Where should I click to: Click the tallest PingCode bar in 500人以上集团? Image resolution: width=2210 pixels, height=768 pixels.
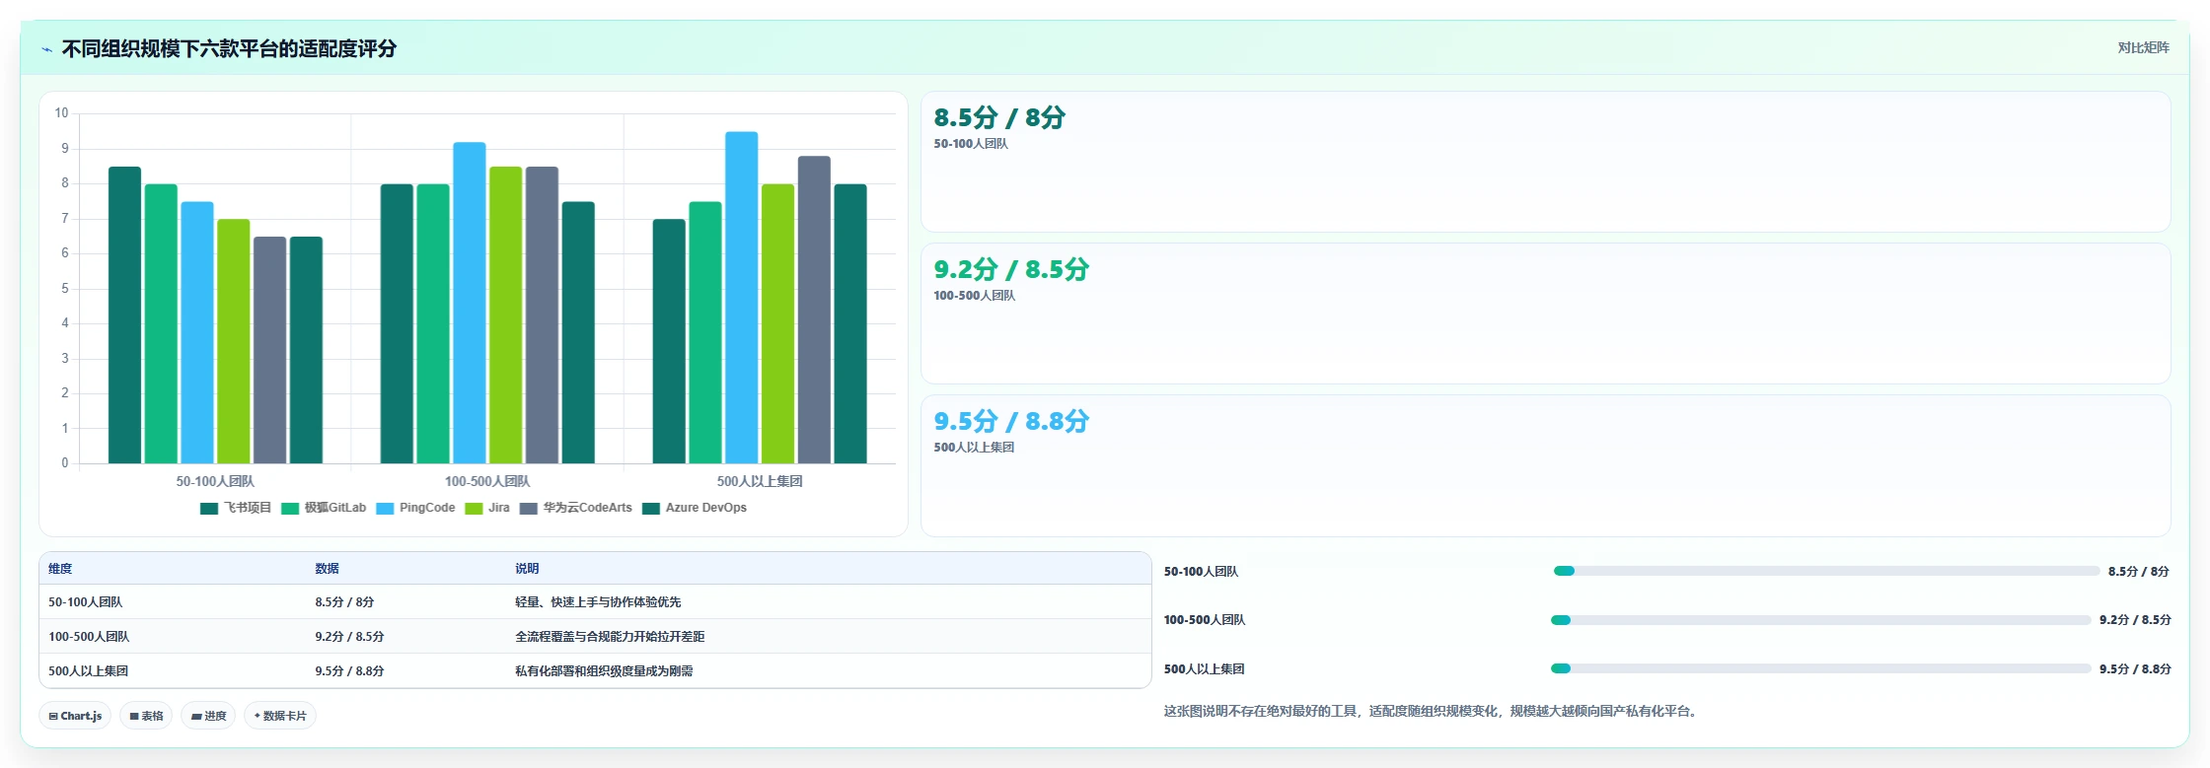(742, 298)
